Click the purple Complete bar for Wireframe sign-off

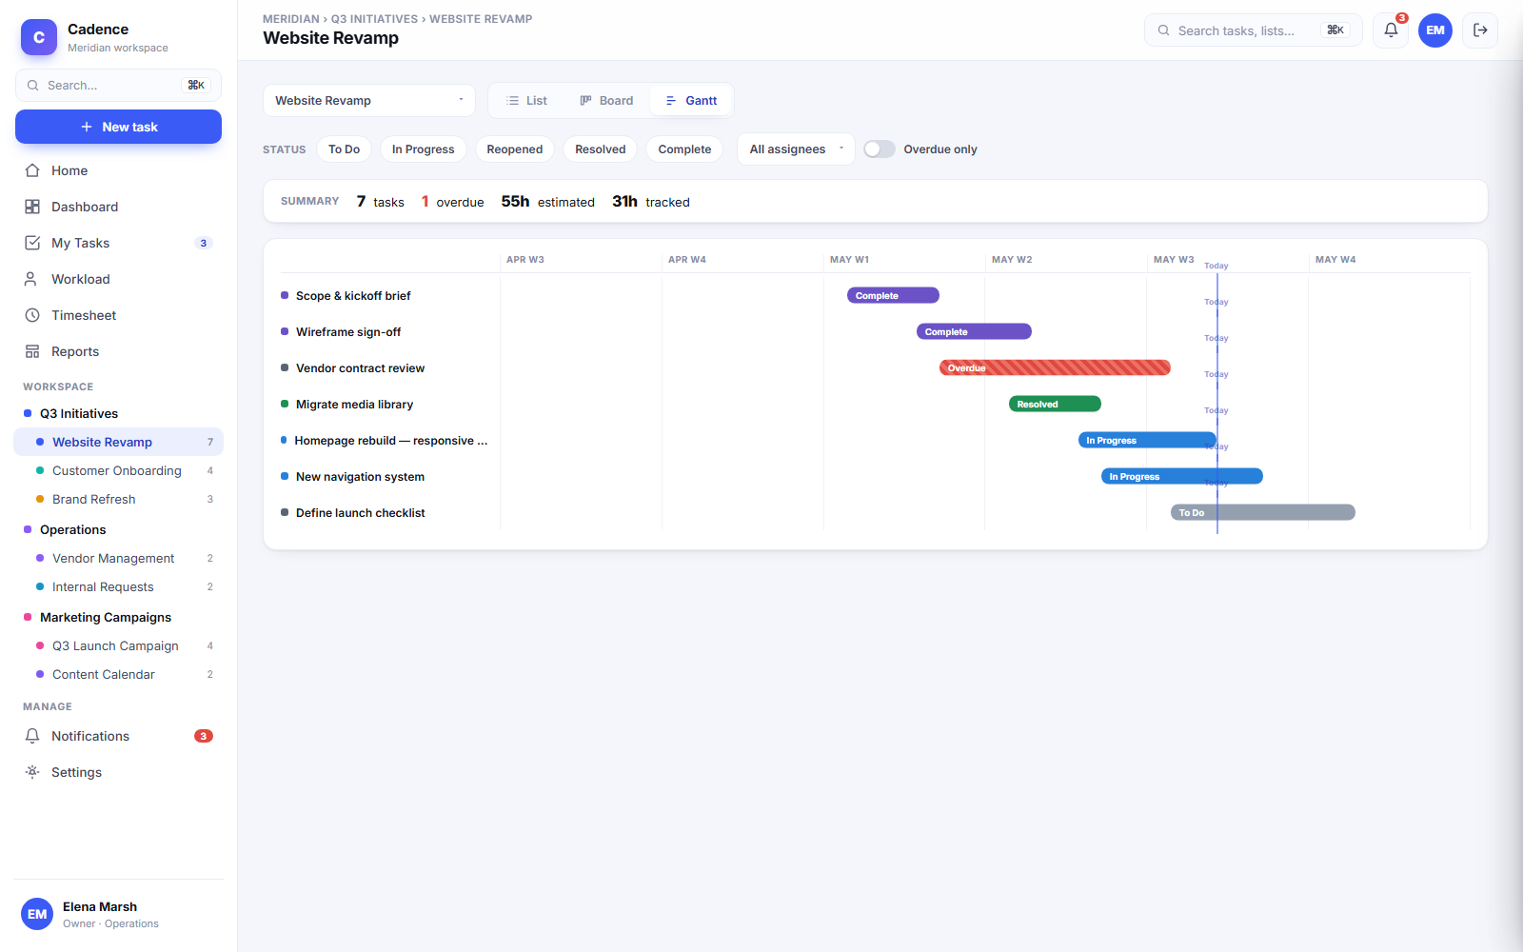[974, 331]
